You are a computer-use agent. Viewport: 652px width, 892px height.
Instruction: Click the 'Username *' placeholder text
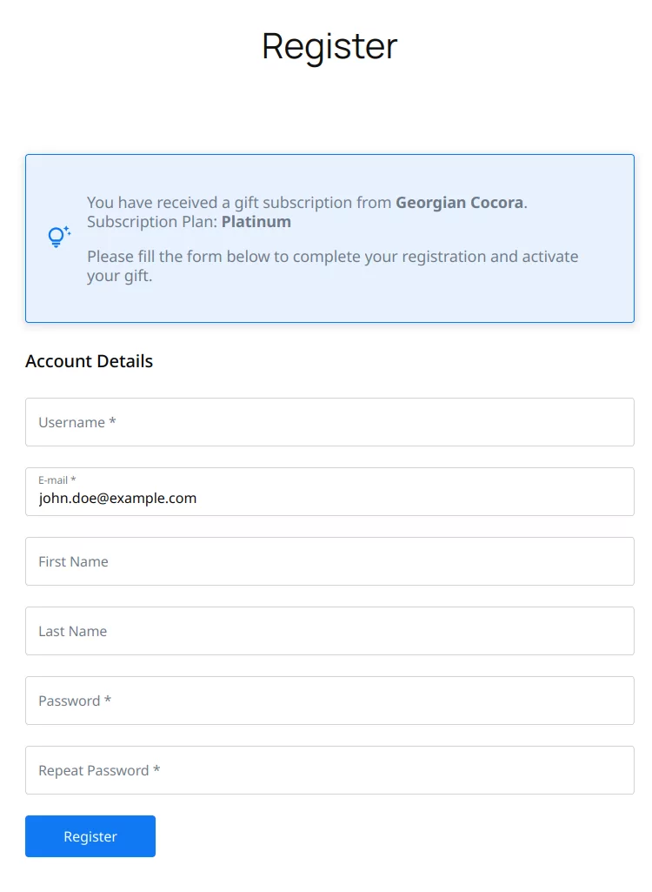(77, 422)
